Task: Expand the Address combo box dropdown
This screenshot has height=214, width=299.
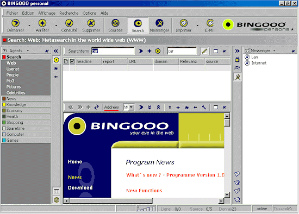Action: (x=132, y=107)
